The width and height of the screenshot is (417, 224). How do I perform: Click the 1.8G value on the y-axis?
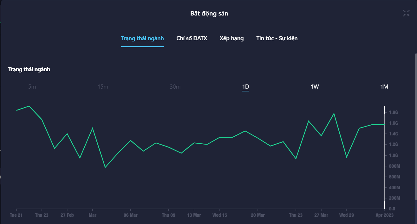coord(393,112)
